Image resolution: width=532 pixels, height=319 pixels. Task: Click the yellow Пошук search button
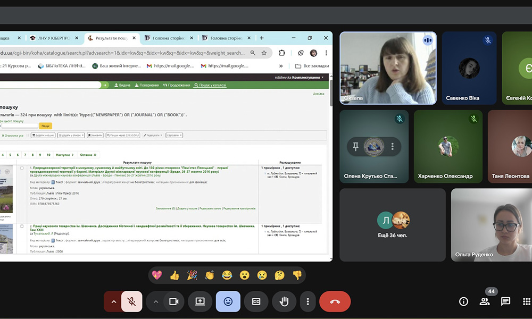[x=45, y=126]
